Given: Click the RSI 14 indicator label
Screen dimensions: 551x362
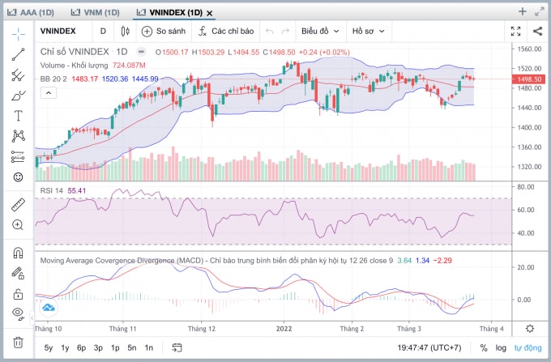Looking at the screenshot, I should [51, 190].
